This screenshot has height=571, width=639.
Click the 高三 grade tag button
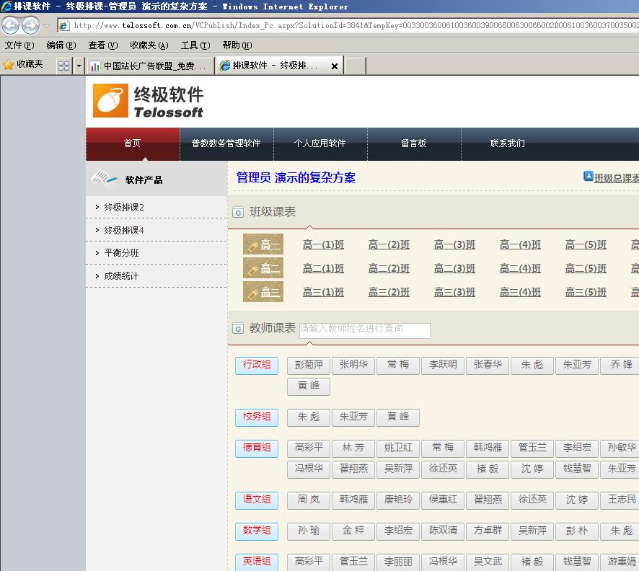263,291
